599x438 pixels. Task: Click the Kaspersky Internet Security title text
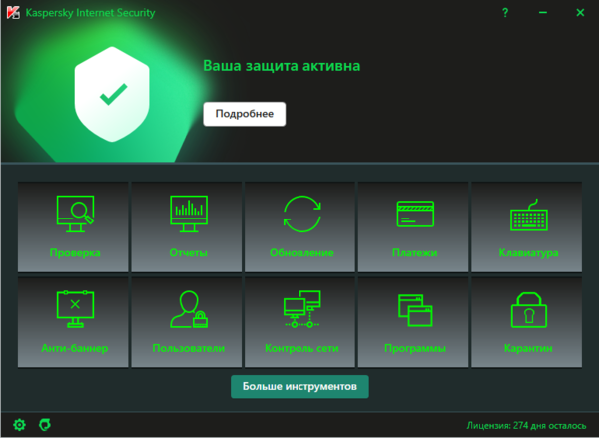coord(90,13)
